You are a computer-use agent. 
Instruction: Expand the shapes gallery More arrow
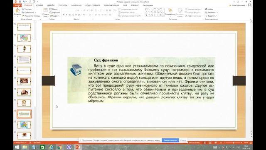click(x=163, y=15)
